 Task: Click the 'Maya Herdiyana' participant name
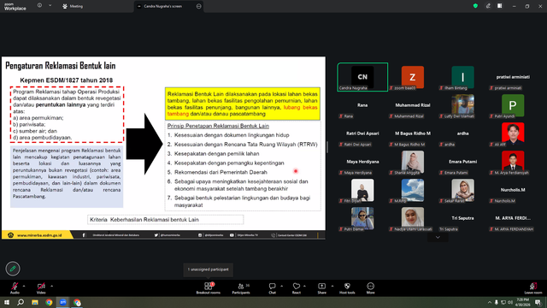[362, 162]
